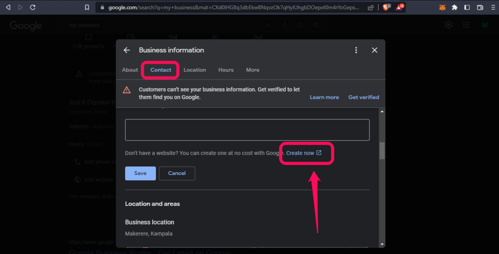Go back with the browser back arrow

8,7
